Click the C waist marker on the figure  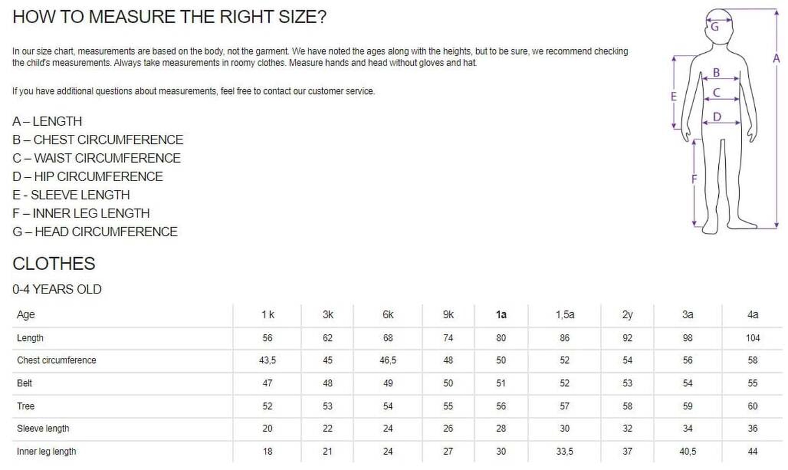pyautogui.click(x=717, y=93)
